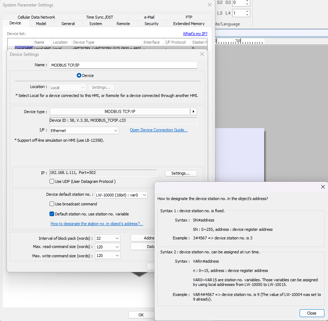This screenshot has width=328, height=321.
Task: Decrease the L4 spinner value
Action: pyautogui.click(x=247, y=15)
